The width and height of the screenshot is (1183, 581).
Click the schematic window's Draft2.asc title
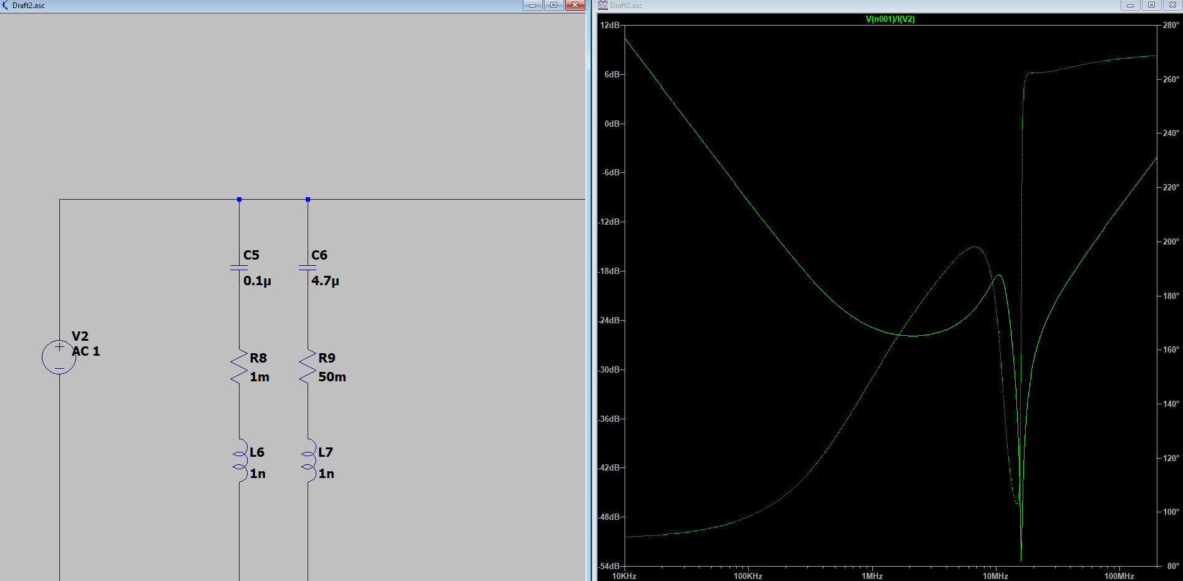click(29, 6)
